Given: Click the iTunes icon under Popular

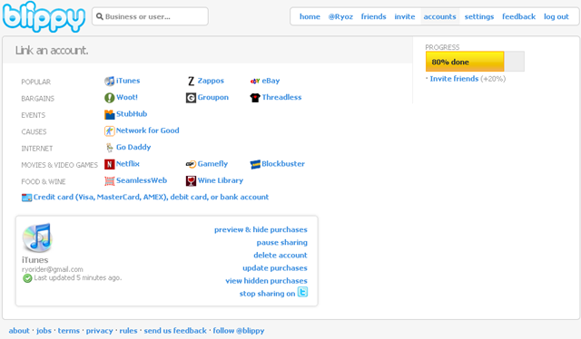Looking at the screenshot, I should pos(109,81).
